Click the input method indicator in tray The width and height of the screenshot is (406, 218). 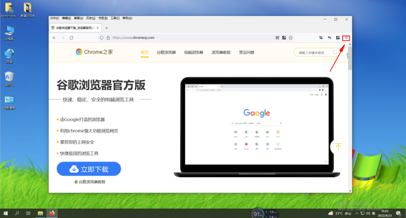pyautogui.click(x=373, y=213)
